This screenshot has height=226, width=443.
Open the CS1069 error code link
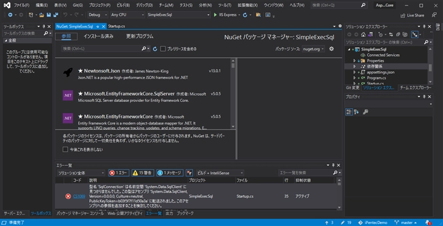pos(79,196)
